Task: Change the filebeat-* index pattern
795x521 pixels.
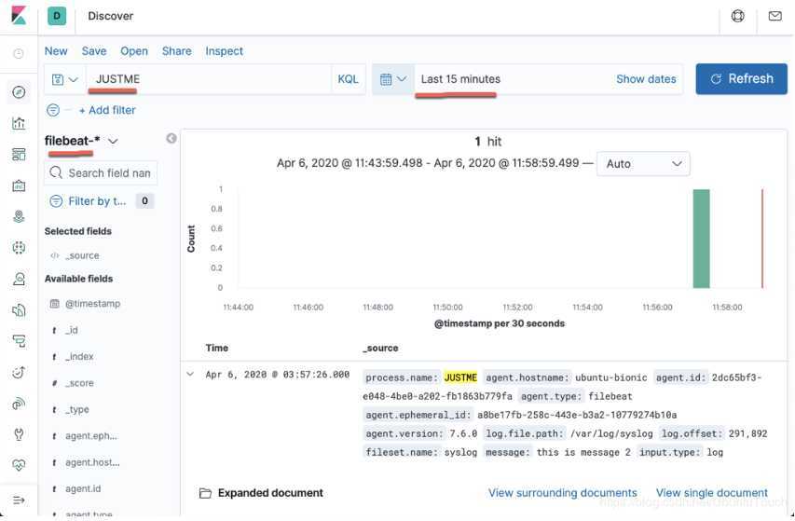Action: [81, 141]
